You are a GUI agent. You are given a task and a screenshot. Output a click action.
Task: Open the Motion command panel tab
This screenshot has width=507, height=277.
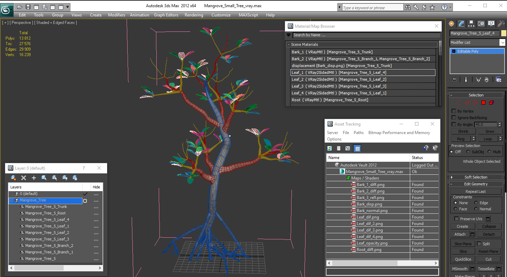pyautogui.click(x=481, y=24)
